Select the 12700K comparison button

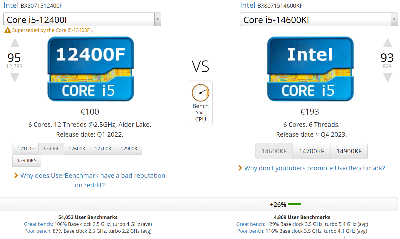103,149
